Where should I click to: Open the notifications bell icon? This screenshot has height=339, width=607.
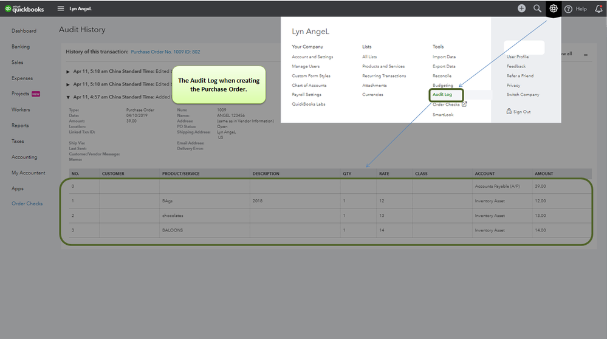click(x=598, y=9)
